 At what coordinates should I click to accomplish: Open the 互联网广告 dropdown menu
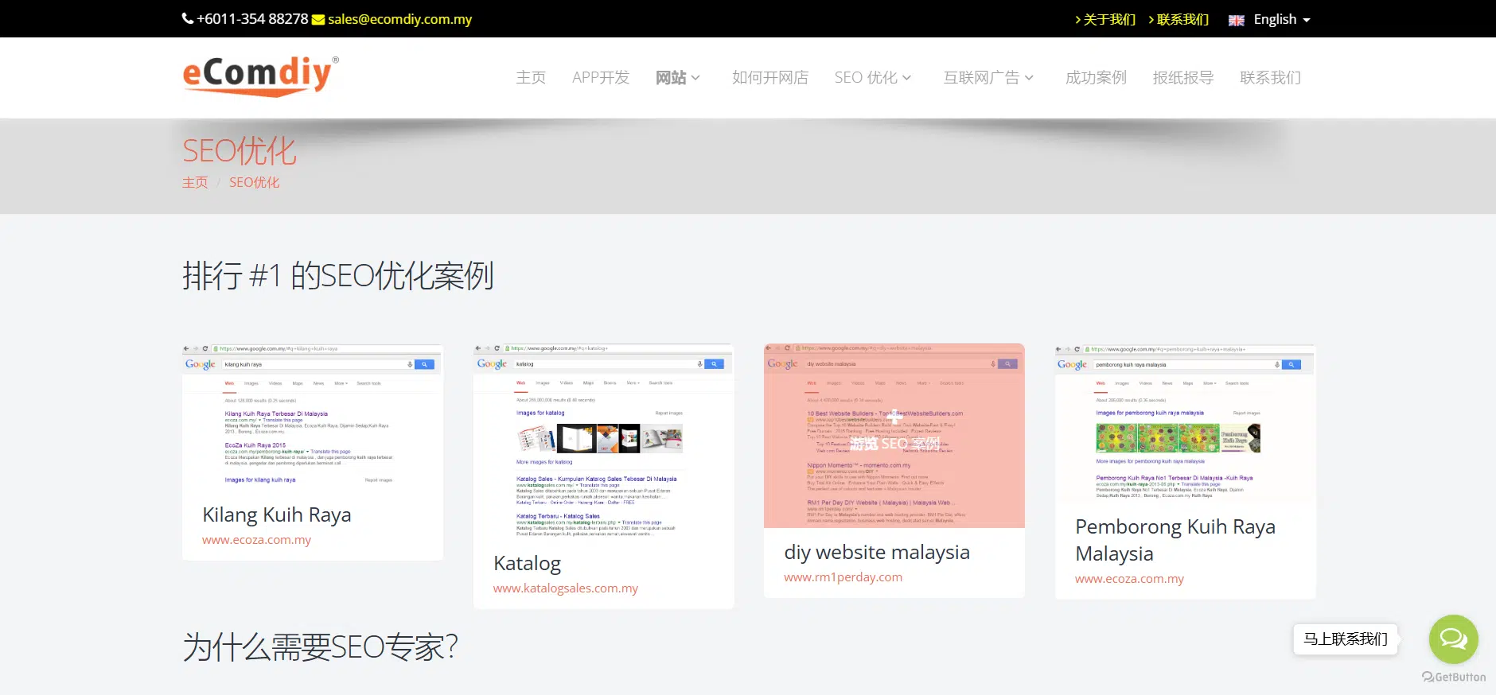coord(988,78)
